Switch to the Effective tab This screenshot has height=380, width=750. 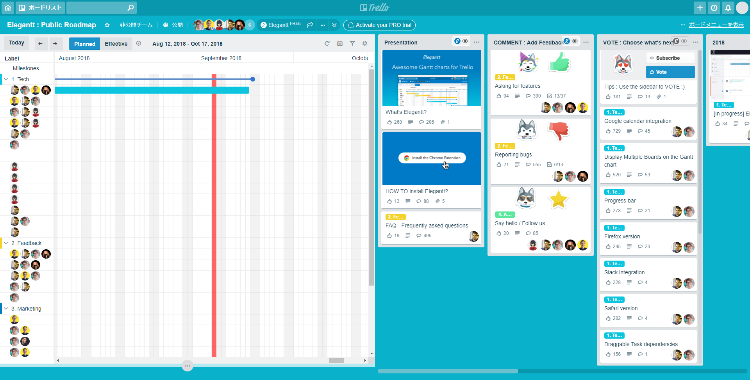tap(116, 44)
